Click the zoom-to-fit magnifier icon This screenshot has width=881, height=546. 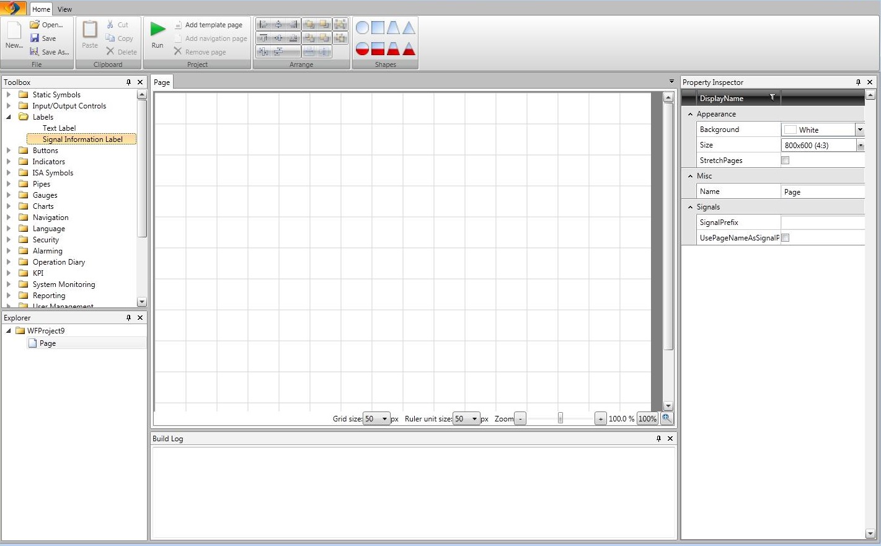[x=666, y=418]
